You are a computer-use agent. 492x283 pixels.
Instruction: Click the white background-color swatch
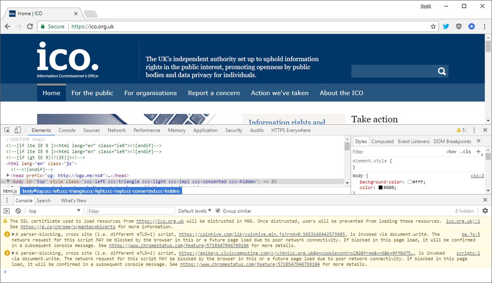(x=410, y=182)
